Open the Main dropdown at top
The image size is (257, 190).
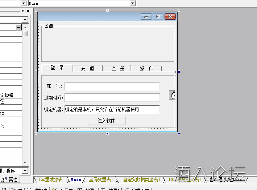coord(133,3)
